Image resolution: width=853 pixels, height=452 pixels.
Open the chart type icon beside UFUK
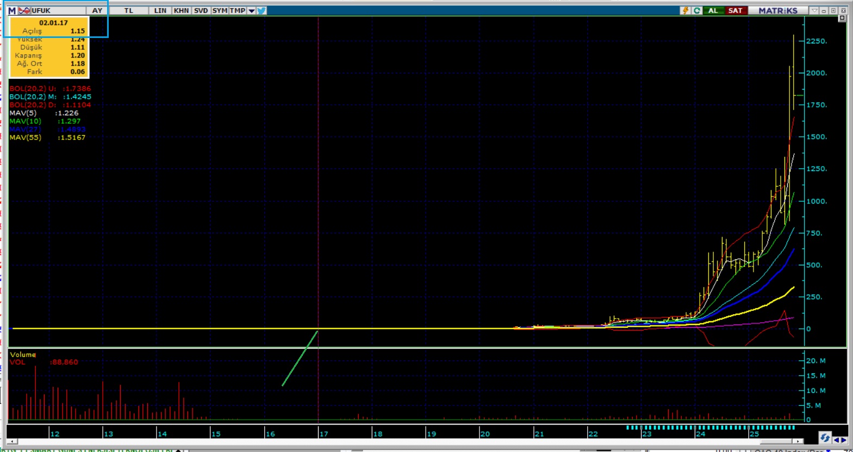click(24, 11)
